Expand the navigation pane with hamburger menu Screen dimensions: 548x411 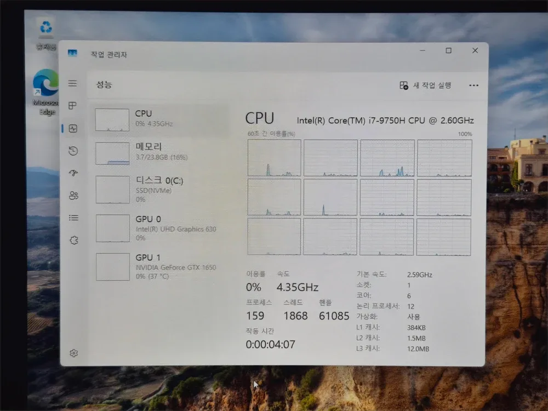[x=73, y=83]
